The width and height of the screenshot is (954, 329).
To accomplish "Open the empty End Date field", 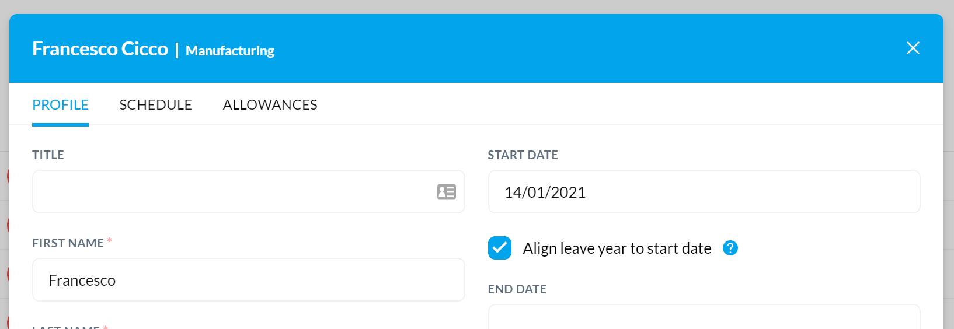I will click(x=704, y=317).
